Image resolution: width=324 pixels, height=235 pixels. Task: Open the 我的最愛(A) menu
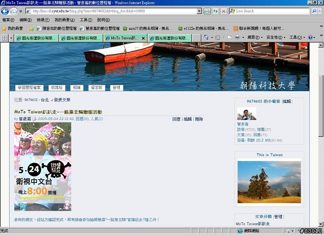(x=65, y=20)
